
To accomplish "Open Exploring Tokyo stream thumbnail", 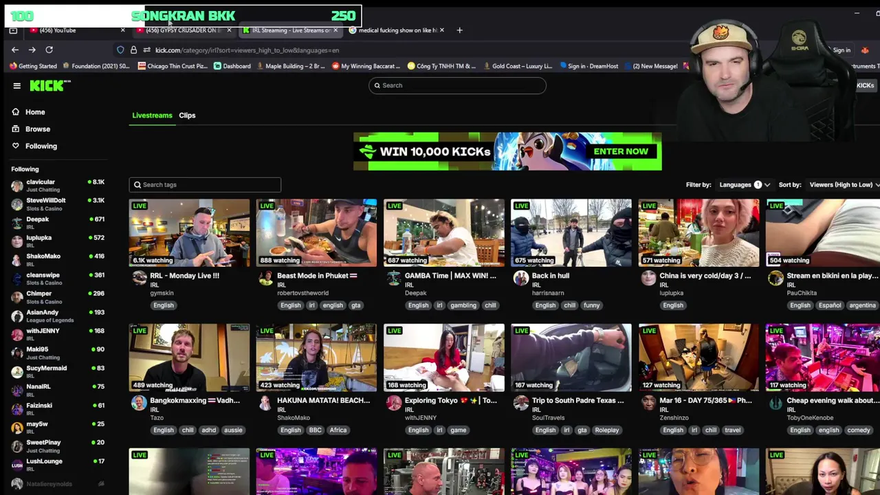I will click(x=444, y=357).
